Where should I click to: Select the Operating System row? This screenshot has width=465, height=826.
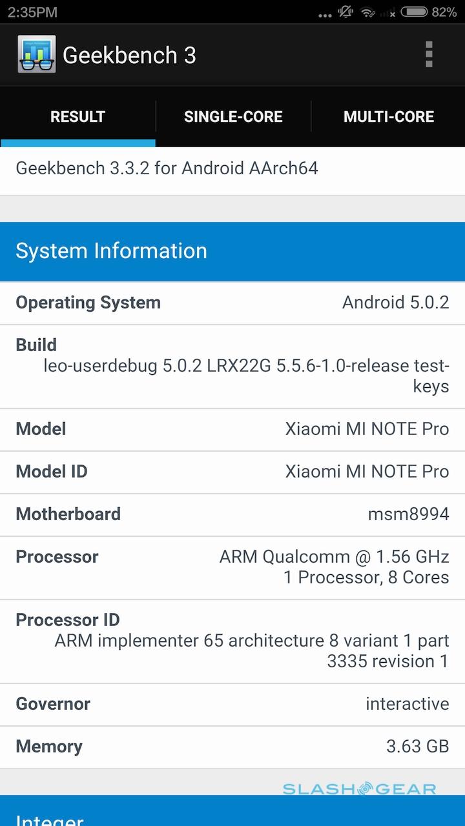click(x=232, y=303)
